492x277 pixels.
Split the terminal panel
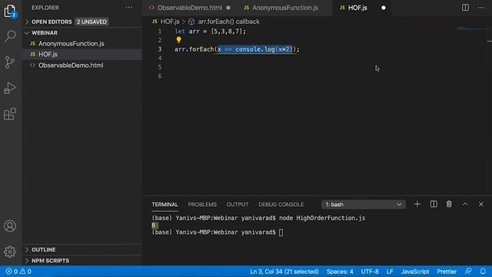tap(434, 204)
